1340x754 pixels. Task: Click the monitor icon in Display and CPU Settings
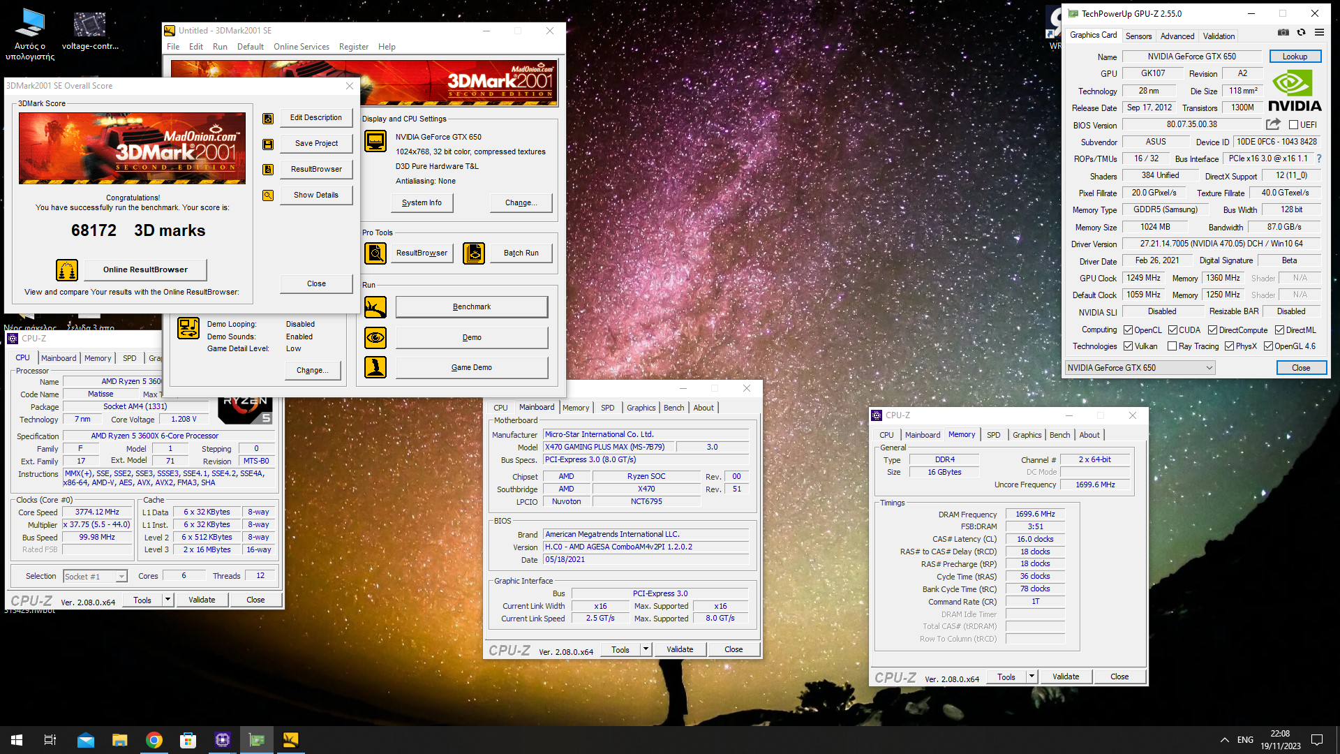[375, 141]
